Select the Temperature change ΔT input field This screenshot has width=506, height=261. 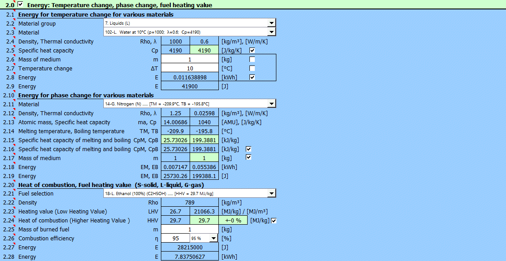pyautogui.click(x=190, y=69)
